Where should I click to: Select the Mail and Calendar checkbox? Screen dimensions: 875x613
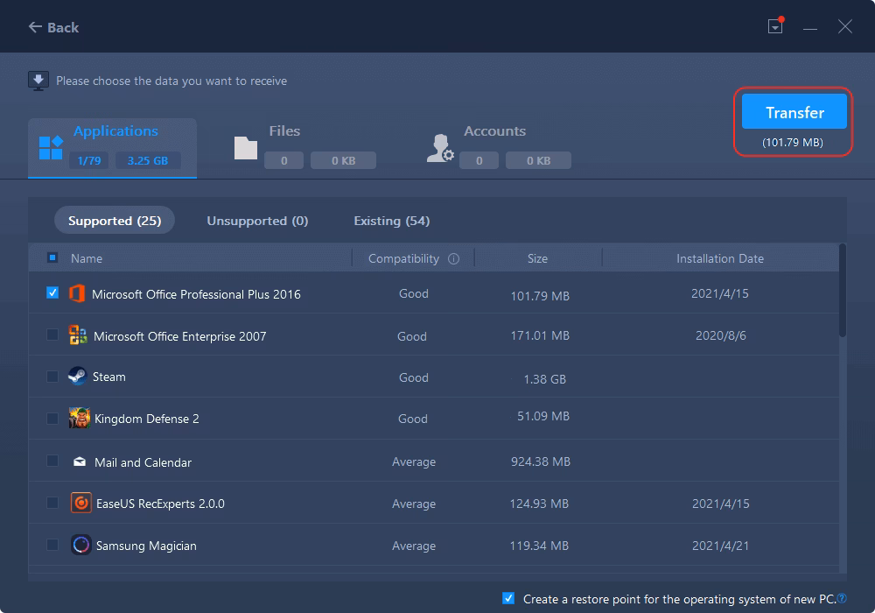click(x=52, y=461)
